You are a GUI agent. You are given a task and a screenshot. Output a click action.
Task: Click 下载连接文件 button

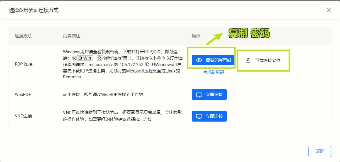coord(263,60)
